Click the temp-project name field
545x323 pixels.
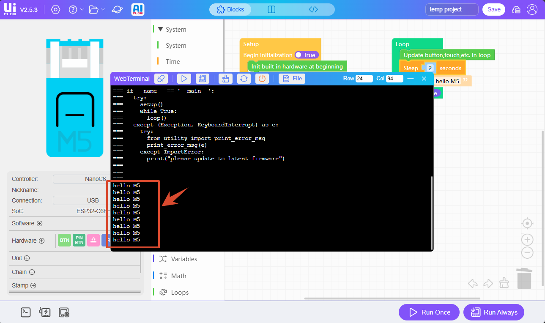pos(452,9)
